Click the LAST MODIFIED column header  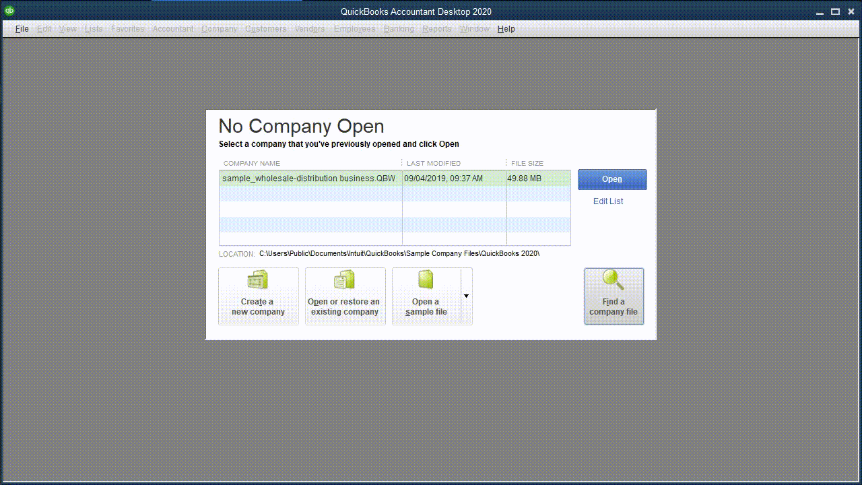(x=434, y=163)
